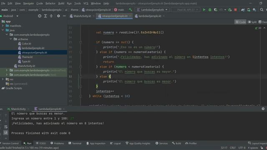Open the Build menu
The image size is (267, 150).
click(x=61, y=3)
